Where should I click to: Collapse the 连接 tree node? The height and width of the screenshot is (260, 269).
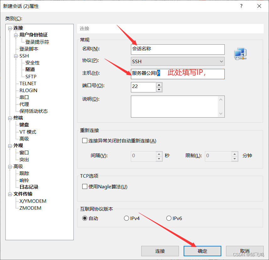tap(10, 28)
